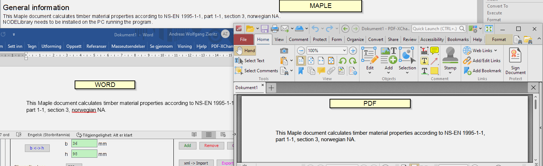Click the Fit Visible view icon
This screenshot has height=166, width=543.
[331, 61]
